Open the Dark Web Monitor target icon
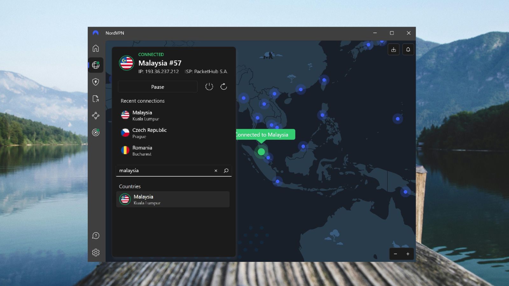The image size is (509, 286). pos(95,133)
